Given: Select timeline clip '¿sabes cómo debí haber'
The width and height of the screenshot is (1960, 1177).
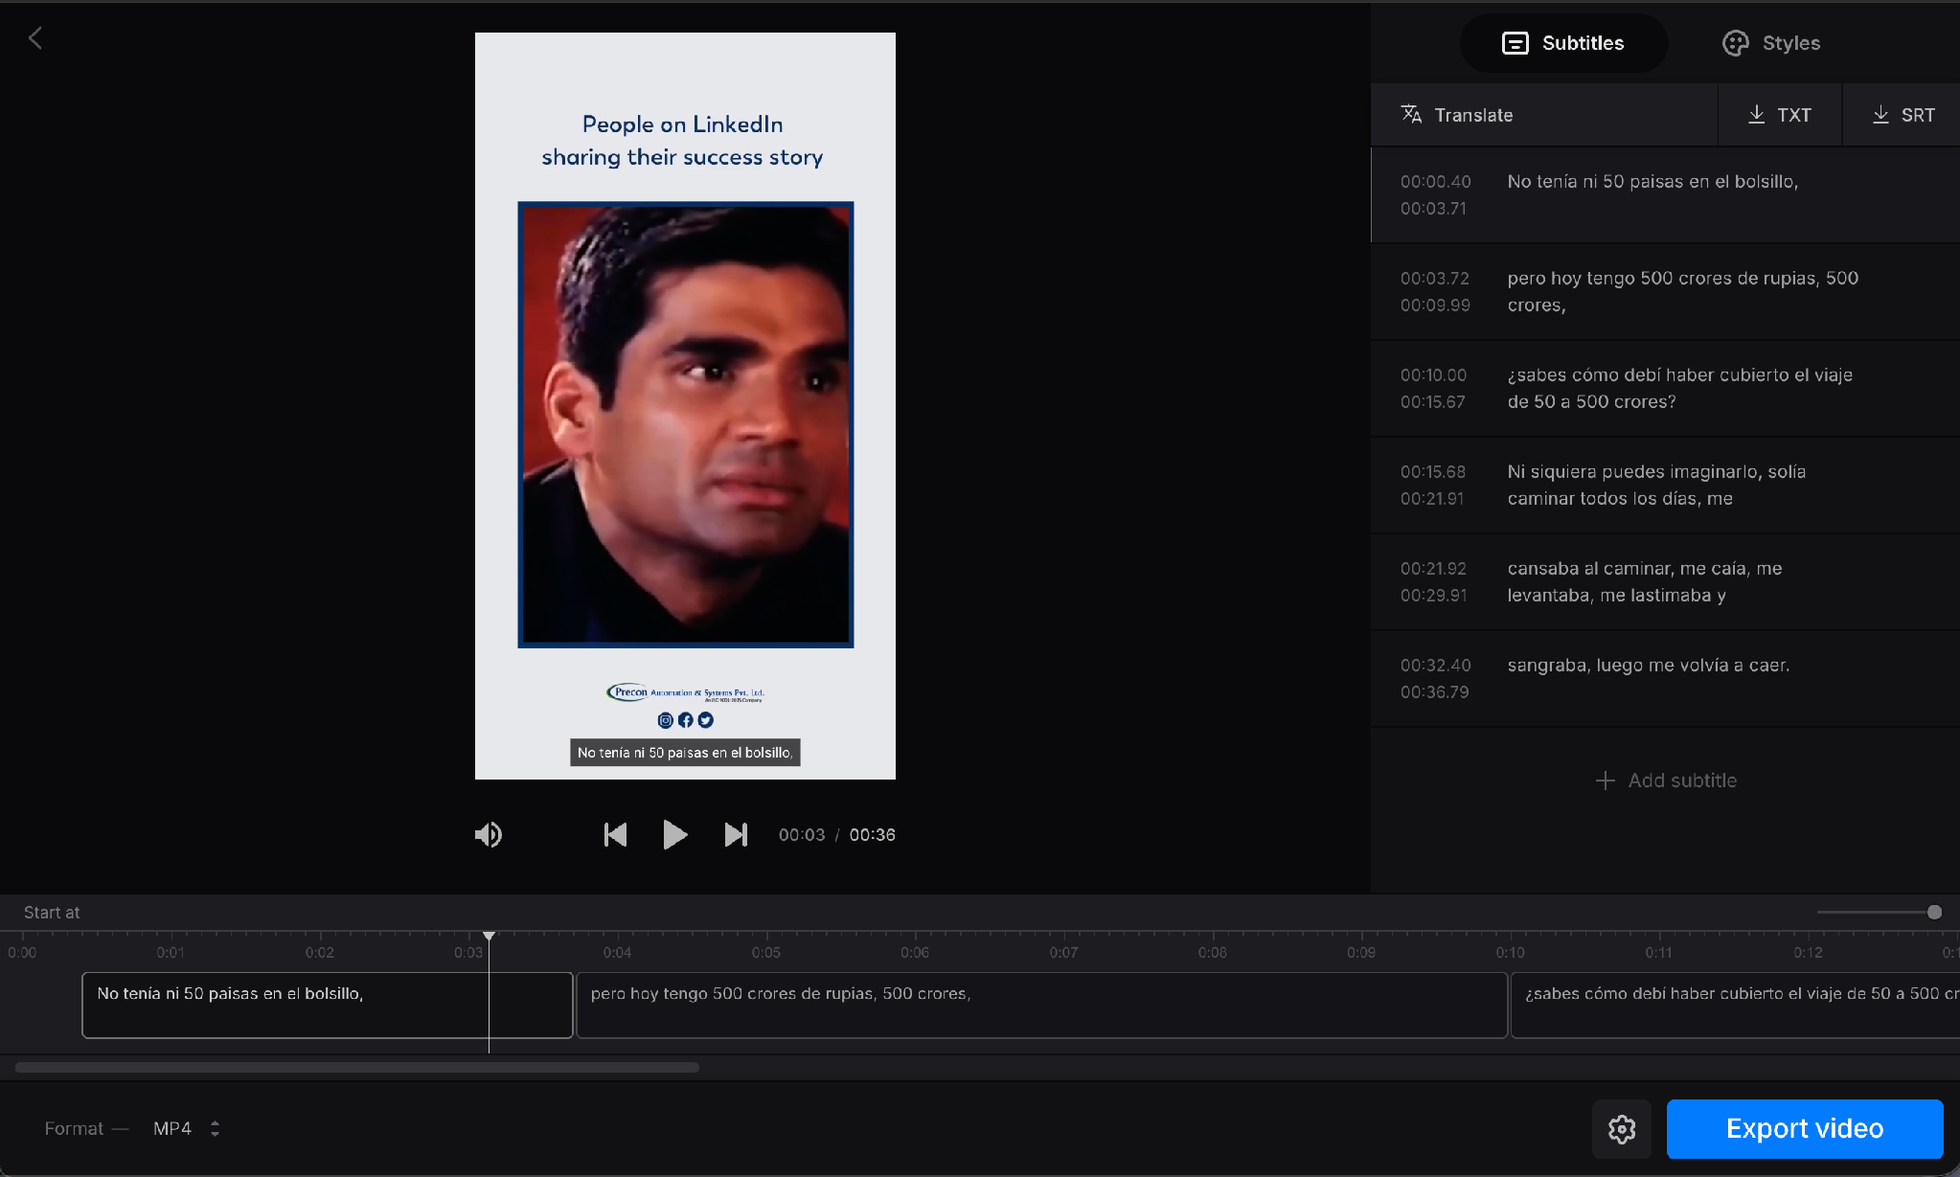Looking at the screenshot, I should [1736, 1006].
